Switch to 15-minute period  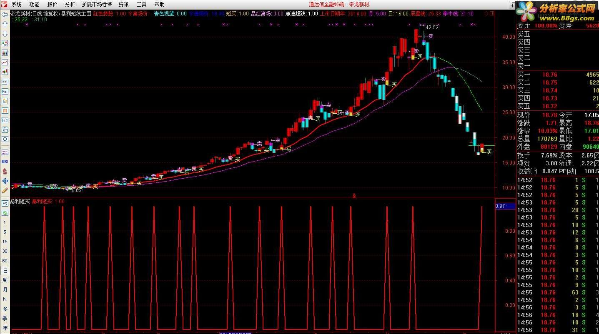5,242
